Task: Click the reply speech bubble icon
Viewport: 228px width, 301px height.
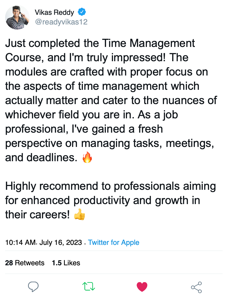Action: (33, 287)
